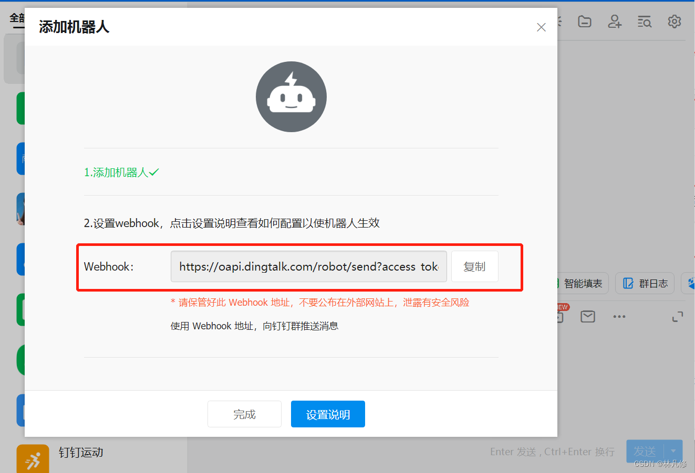Viewport: 695px width, 473px height.
Task: Click the Webhook: label
Action: tap(109, 266)
